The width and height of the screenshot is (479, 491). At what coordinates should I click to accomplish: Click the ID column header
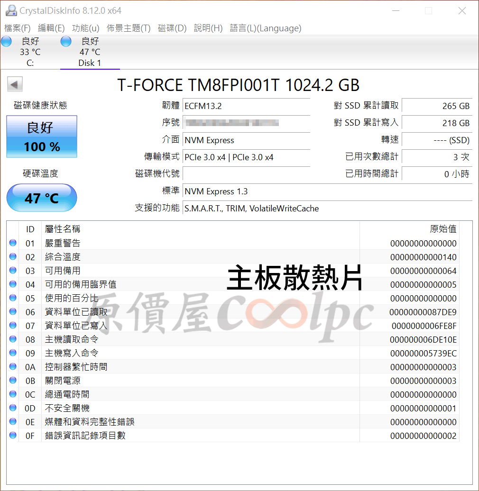30,229
